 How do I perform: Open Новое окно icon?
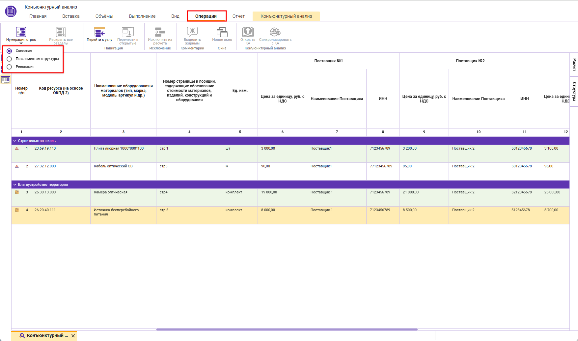[x=222, y=32]
